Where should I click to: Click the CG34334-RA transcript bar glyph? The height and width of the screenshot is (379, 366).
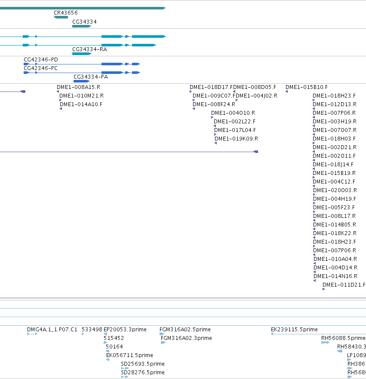82,54
